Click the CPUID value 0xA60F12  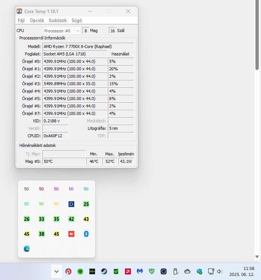55,136
